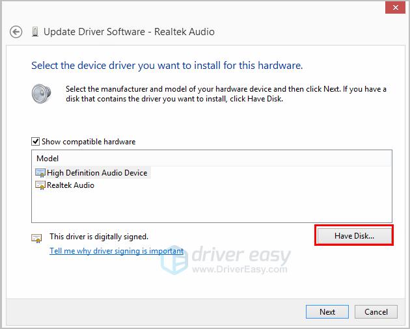This screenshot has width=410, height=329.
Task: Click the digitally signed certificate icon
Action: (x=36, y=238)
